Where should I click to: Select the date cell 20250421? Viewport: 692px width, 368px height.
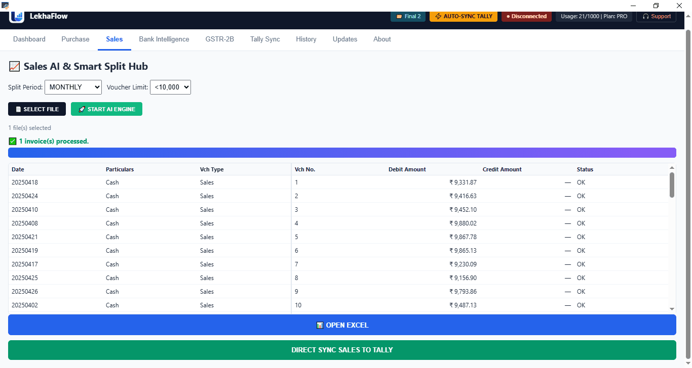pos(25,237)
